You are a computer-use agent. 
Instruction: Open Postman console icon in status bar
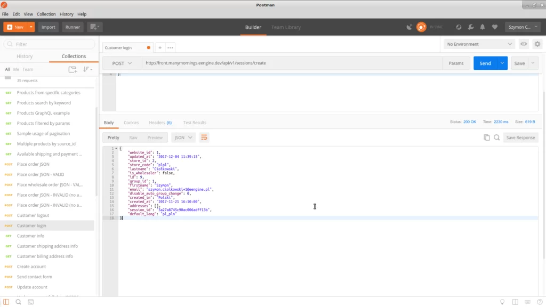click(x=30, y=302)
